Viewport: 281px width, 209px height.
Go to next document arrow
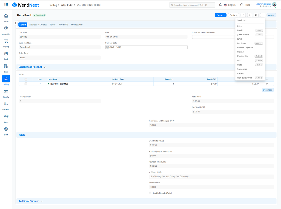point(249,15)
